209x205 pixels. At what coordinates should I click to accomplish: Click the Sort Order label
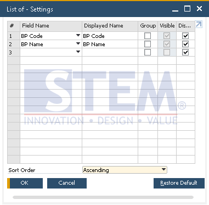[22, 170]
